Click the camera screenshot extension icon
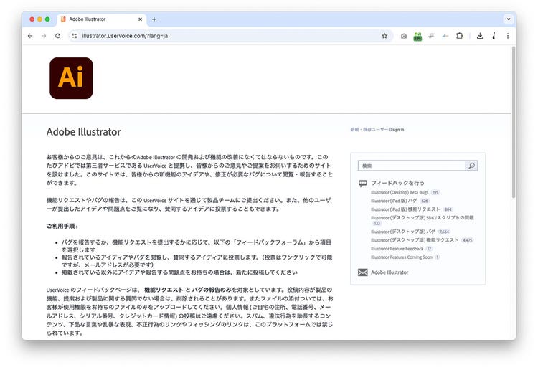Viewport: 538px width, 370px height. pos(404,36)
